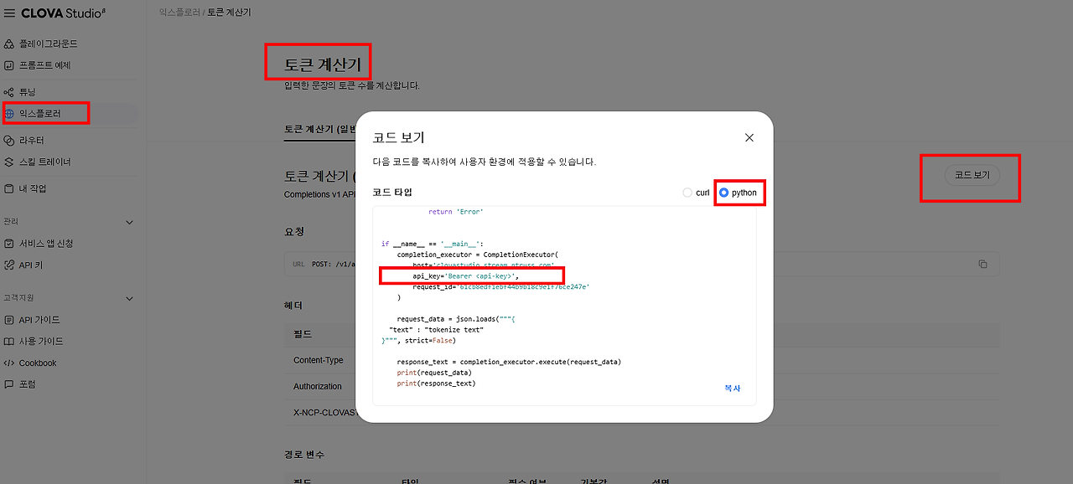Open the 익스플로러 explorer section
Screen dimensions: 1073x484
pyautogui.click(x=46, y=113)
